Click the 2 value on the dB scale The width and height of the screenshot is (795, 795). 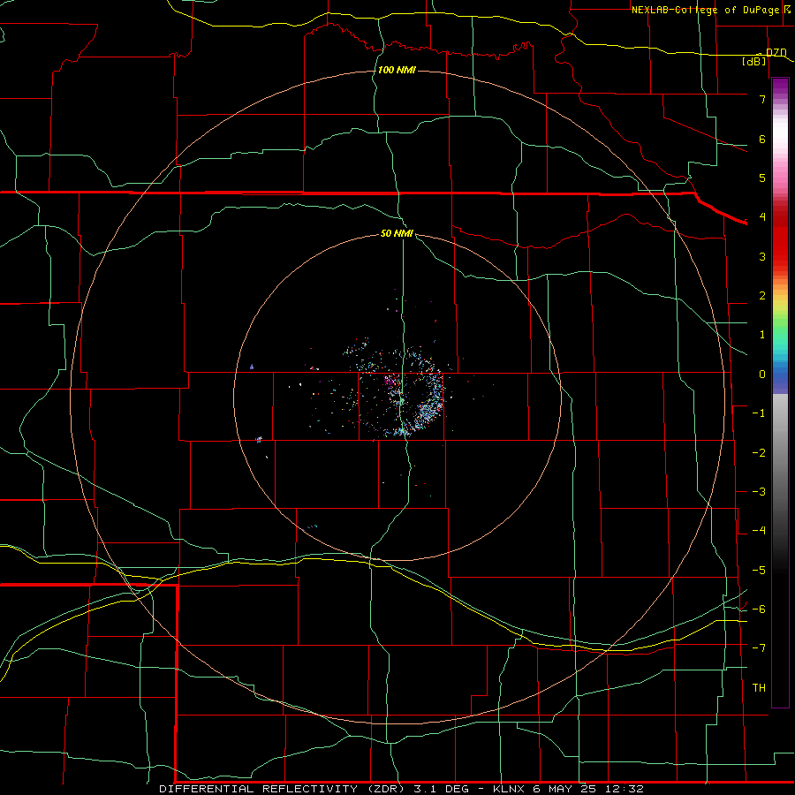point(762,296)
